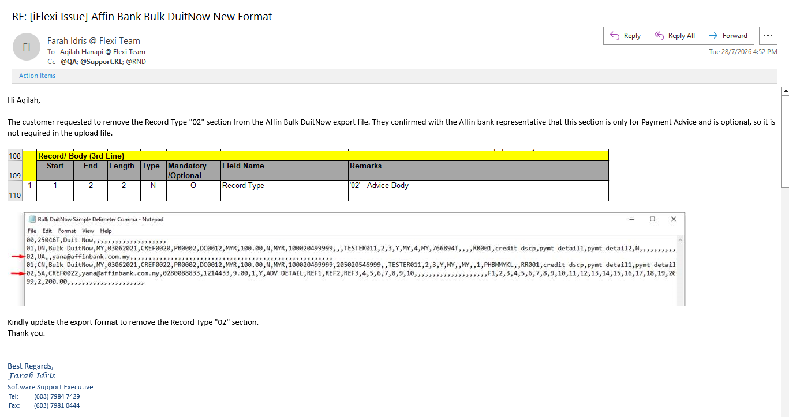The height and width of the screenshot is (417, 789).
Task: Select the "'02' - Advice Body" remarks cell
Action: click(x=478, y=190)
